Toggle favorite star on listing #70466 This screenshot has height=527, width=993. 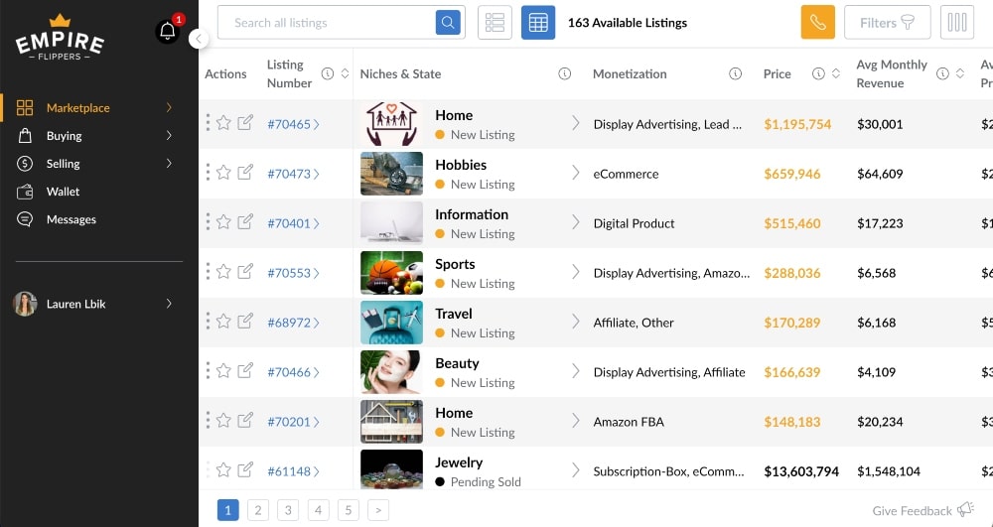[224, 371]
